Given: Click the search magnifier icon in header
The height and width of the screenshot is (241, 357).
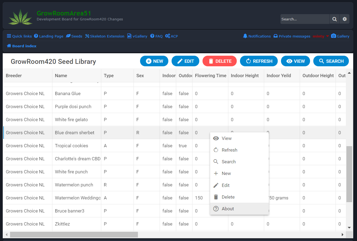Looking at the screenshot, I should click(334, 19).
